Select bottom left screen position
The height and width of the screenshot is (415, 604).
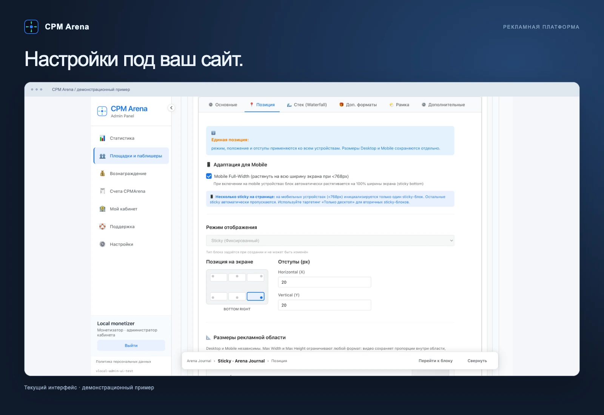tap(219, 297)
